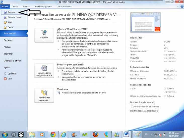Click the Word taskbar button
This screenshot has height=138, width=184.
pyautogui.click(x=127, y=134)
